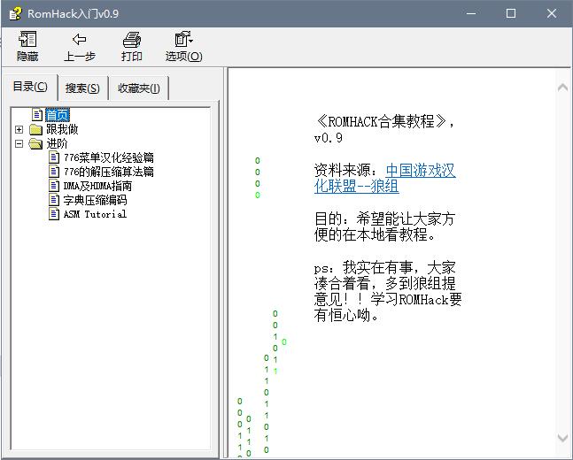Open the 中国游戏汉化联盟--狼组 hyperlink
The image size is (573, 460).
(x=385, y=178)
